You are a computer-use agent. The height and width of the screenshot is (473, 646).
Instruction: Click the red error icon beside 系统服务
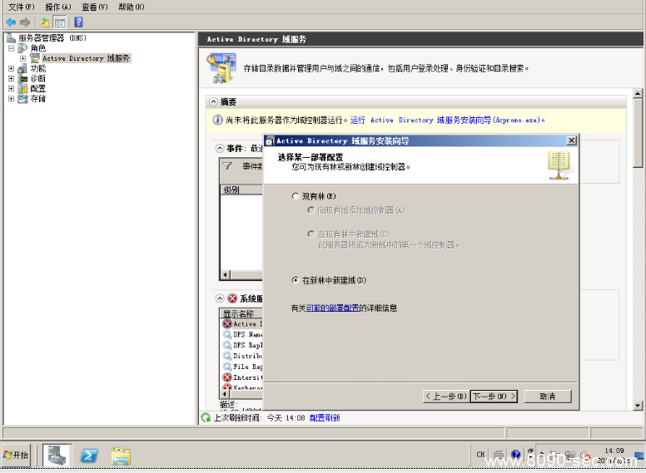[232, 298]
